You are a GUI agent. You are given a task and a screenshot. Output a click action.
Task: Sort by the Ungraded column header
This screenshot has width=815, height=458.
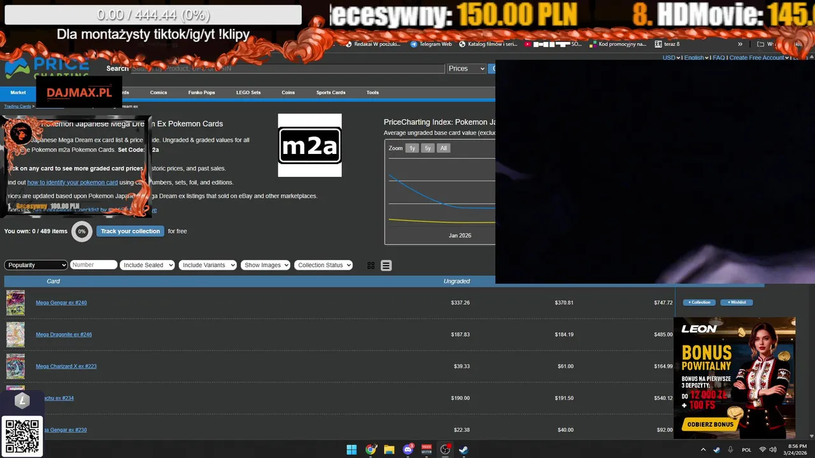click(x=457, y=281)
